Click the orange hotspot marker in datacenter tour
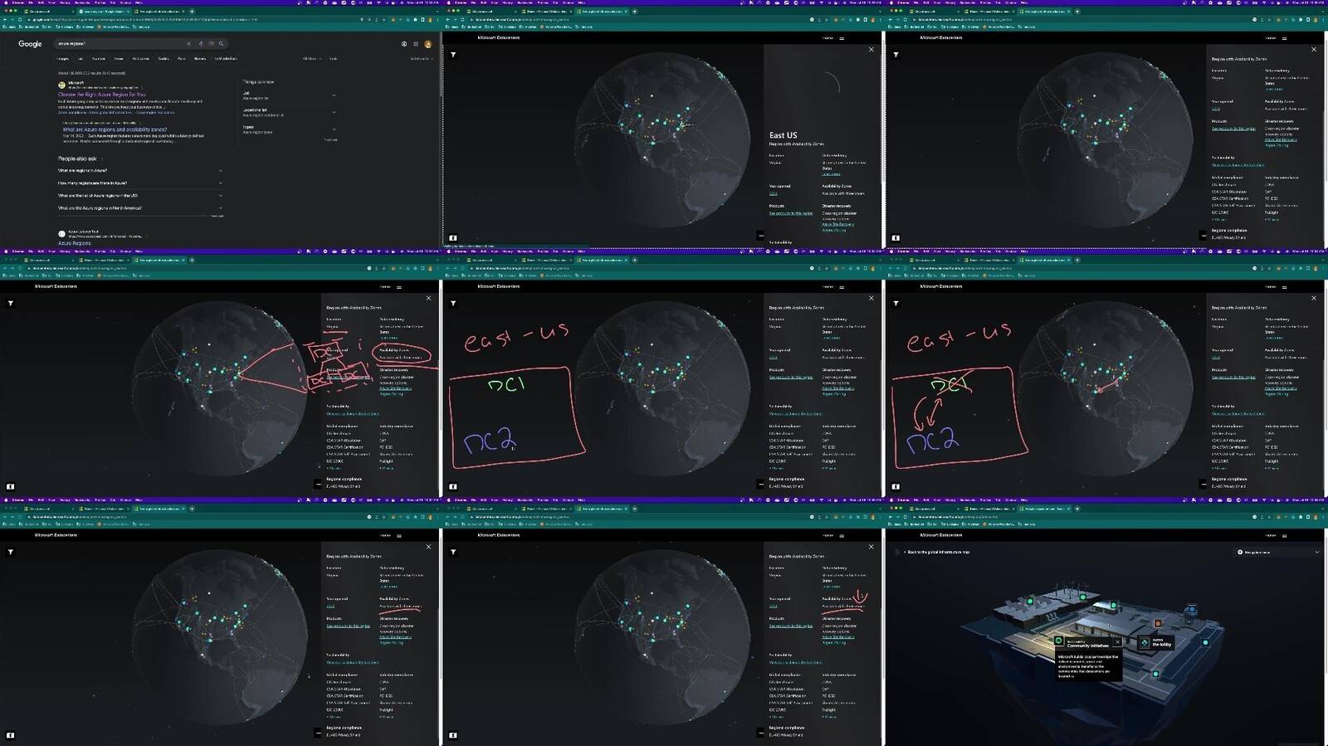This screenshot has width=1328, height=746. coord(1158,623)
